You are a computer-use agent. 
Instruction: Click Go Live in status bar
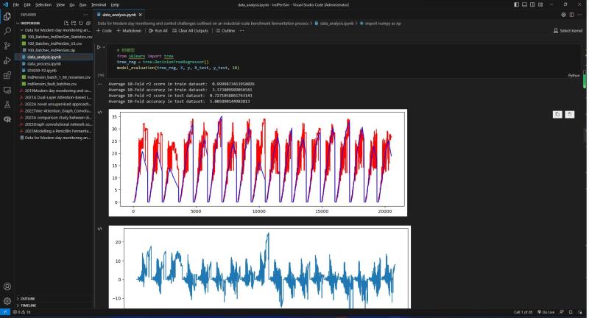(x=546, y=312)
